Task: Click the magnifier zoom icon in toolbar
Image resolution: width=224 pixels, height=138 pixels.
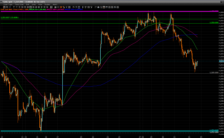Action: (101, 7)
